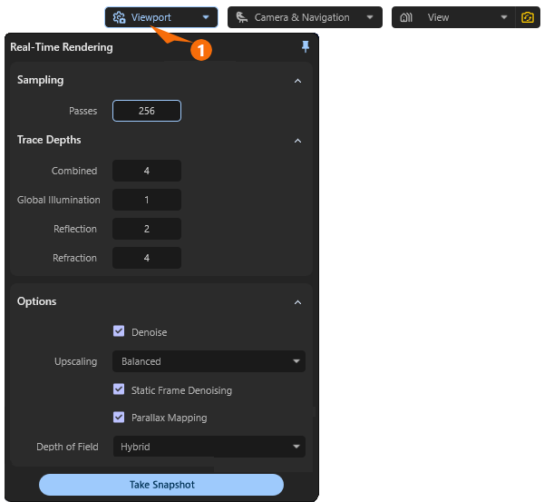This screenshot has height=502, width=544.
Task: Click the Options heading text
Action: coord(37,301)
